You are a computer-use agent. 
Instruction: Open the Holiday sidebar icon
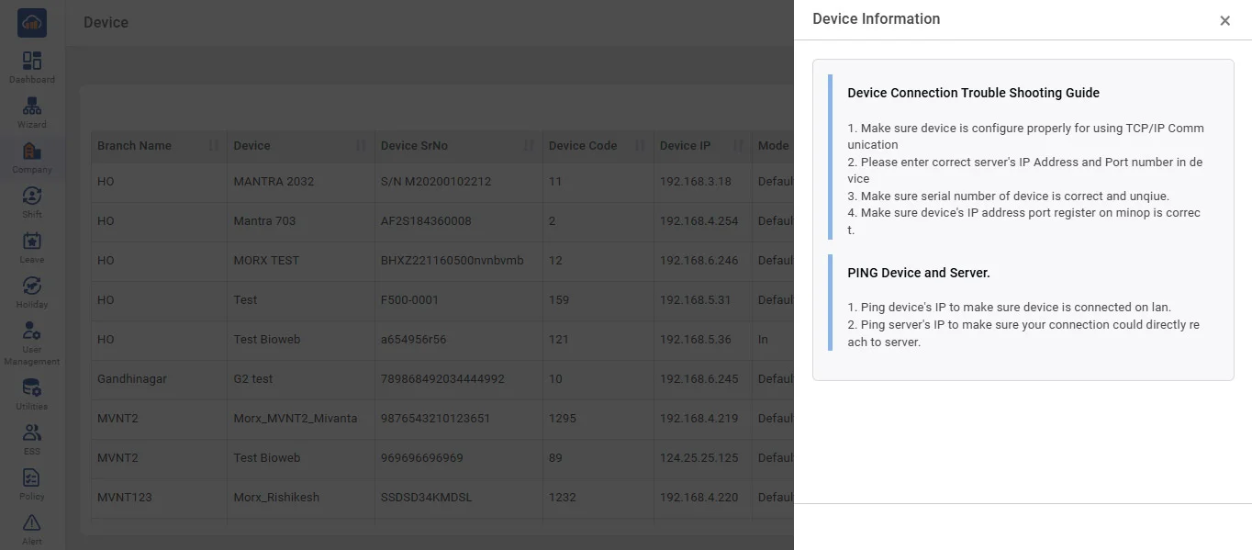point(32,287)
